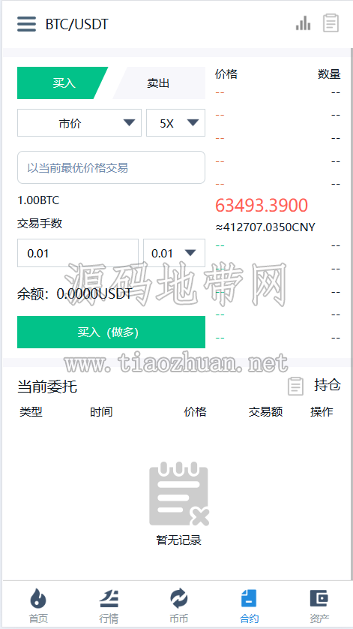353x629 pixels.
Task: Open the bar chart view icon
Action: (x=304, y=23)
